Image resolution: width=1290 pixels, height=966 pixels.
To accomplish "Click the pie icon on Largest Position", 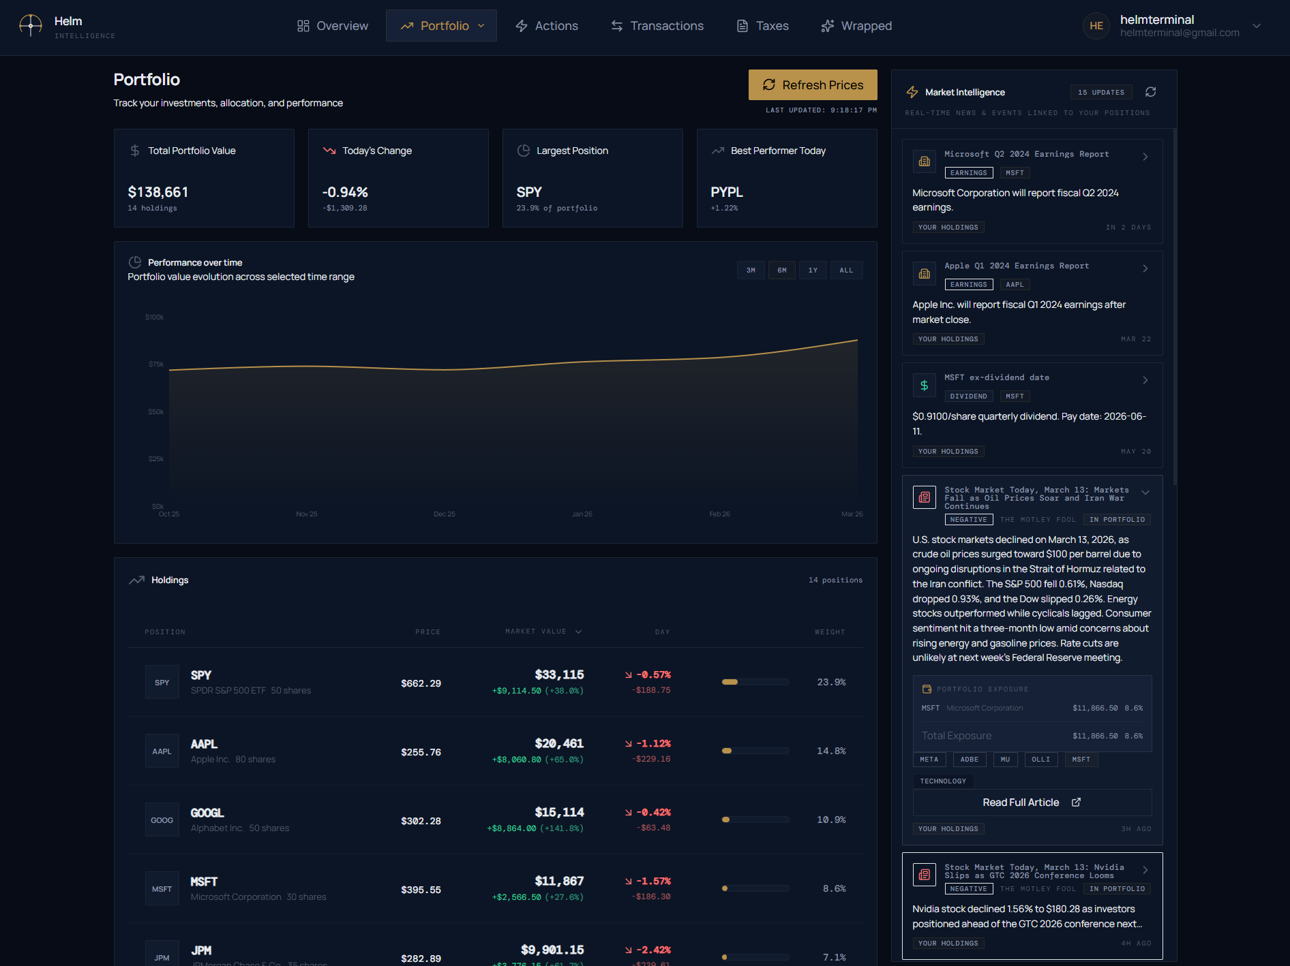I will [x=524, y=151].
